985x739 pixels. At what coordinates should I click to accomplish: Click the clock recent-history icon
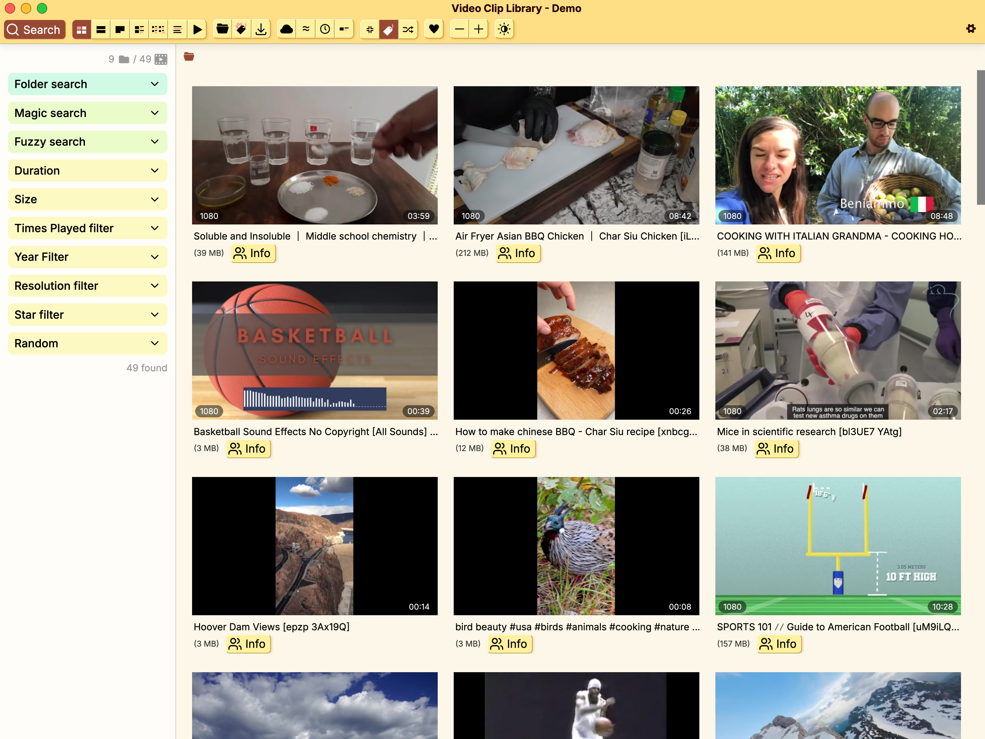325,29
